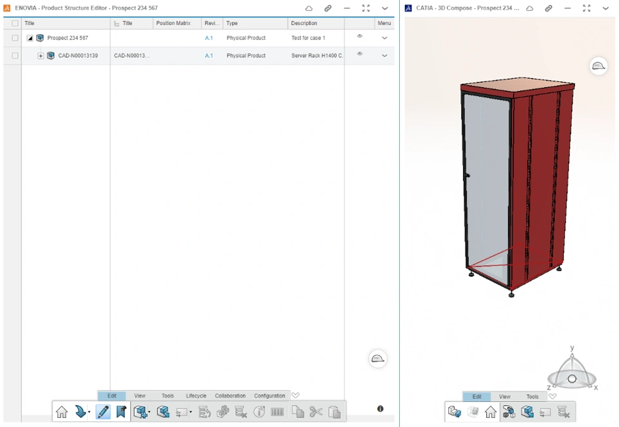Open dropdown beside ENOVIA swap arrows icon

[x=191, y=412]
